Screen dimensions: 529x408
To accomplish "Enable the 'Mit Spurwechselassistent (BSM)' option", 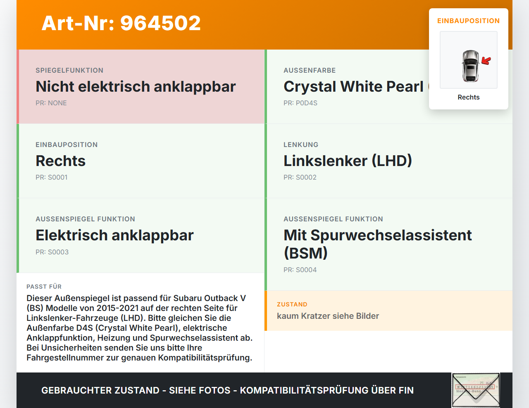I will point(377,244).
